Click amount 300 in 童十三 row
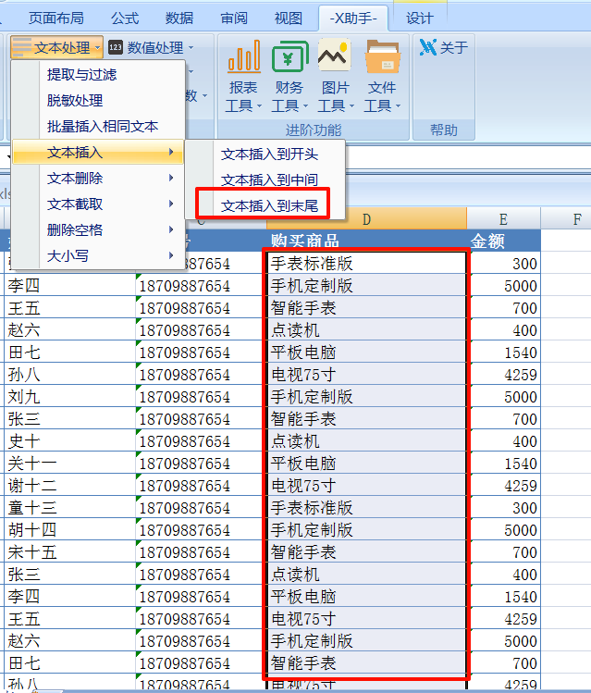 503,507
